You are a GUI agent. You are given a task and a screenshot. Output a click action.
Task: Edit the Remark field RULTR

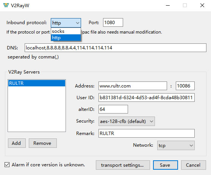(x=146, y=134)
